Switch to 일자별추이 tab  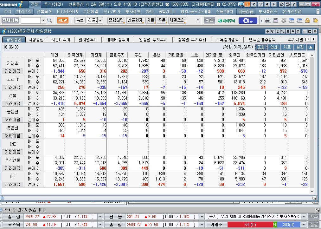88,40
